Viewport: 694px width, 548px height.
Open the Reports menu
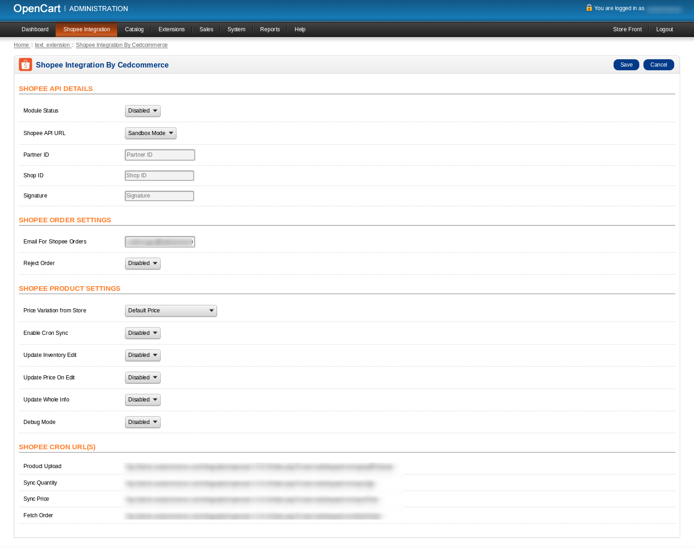coord(270,29)
